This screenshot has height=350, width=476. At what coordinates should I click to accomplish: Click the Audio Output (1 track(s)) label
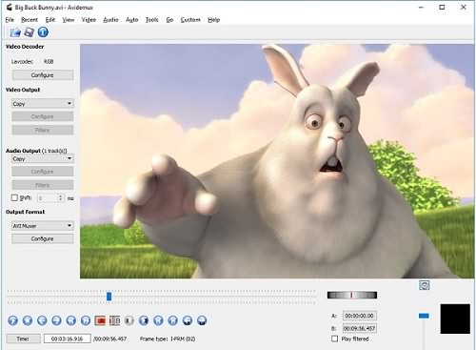click(x=36, y=151)
